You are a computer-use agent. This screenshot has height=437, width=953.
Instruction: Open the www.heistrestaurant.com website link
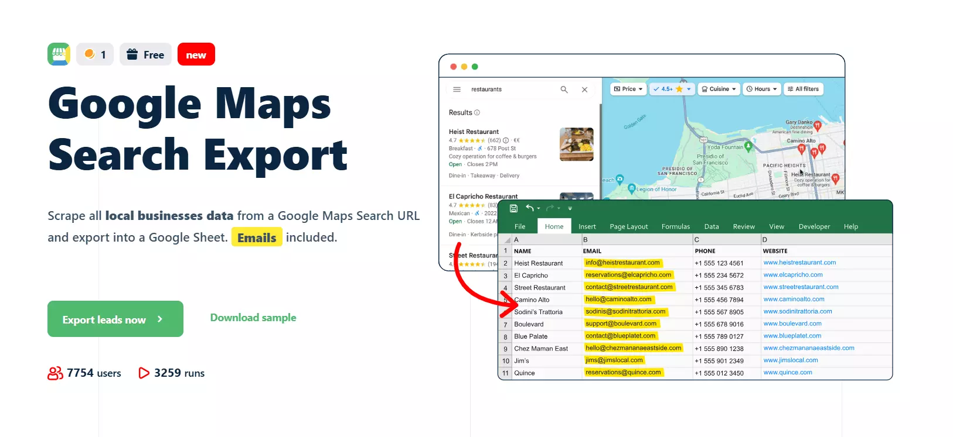tap(799, 263)
